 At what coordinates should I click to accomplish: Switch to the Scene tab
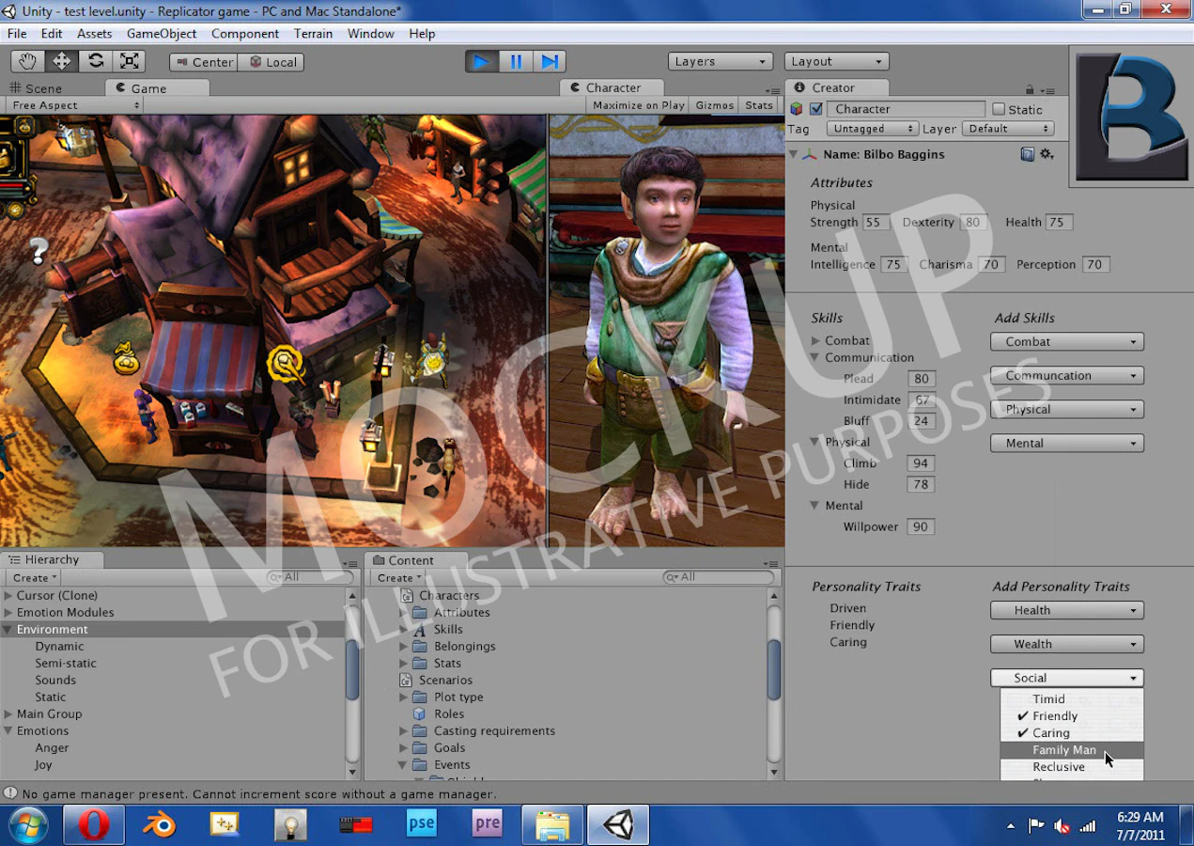pos(38,88)
